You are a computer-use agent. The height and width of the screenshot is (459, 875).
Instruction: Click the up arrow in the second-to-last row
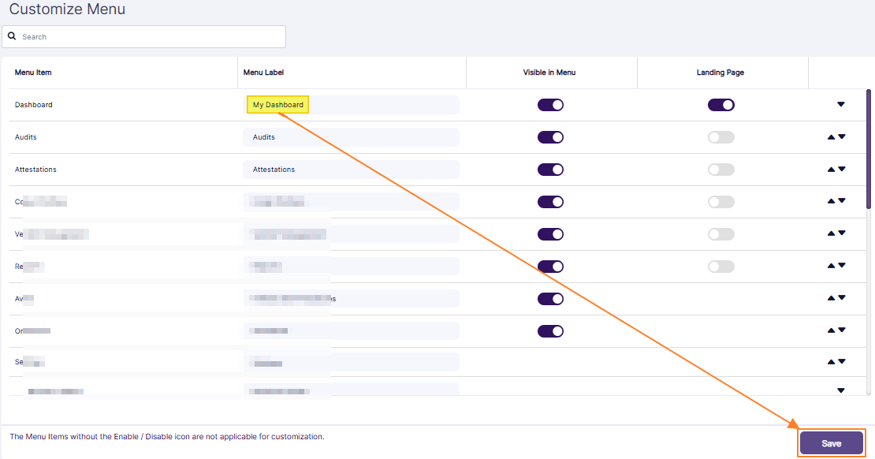click(830, 361)
